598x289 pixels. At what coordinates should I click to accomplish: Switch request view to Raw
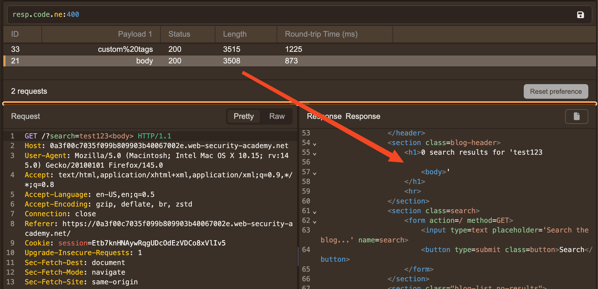tap(277, 116)
